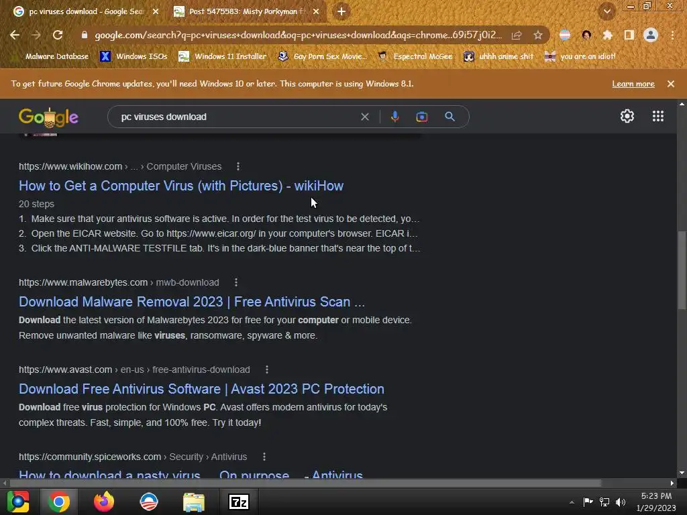Image resolution: width=687 pixels, height=515 pixels.
Task: Open Chrome's three-dot menu
Action: coord(672,35)
